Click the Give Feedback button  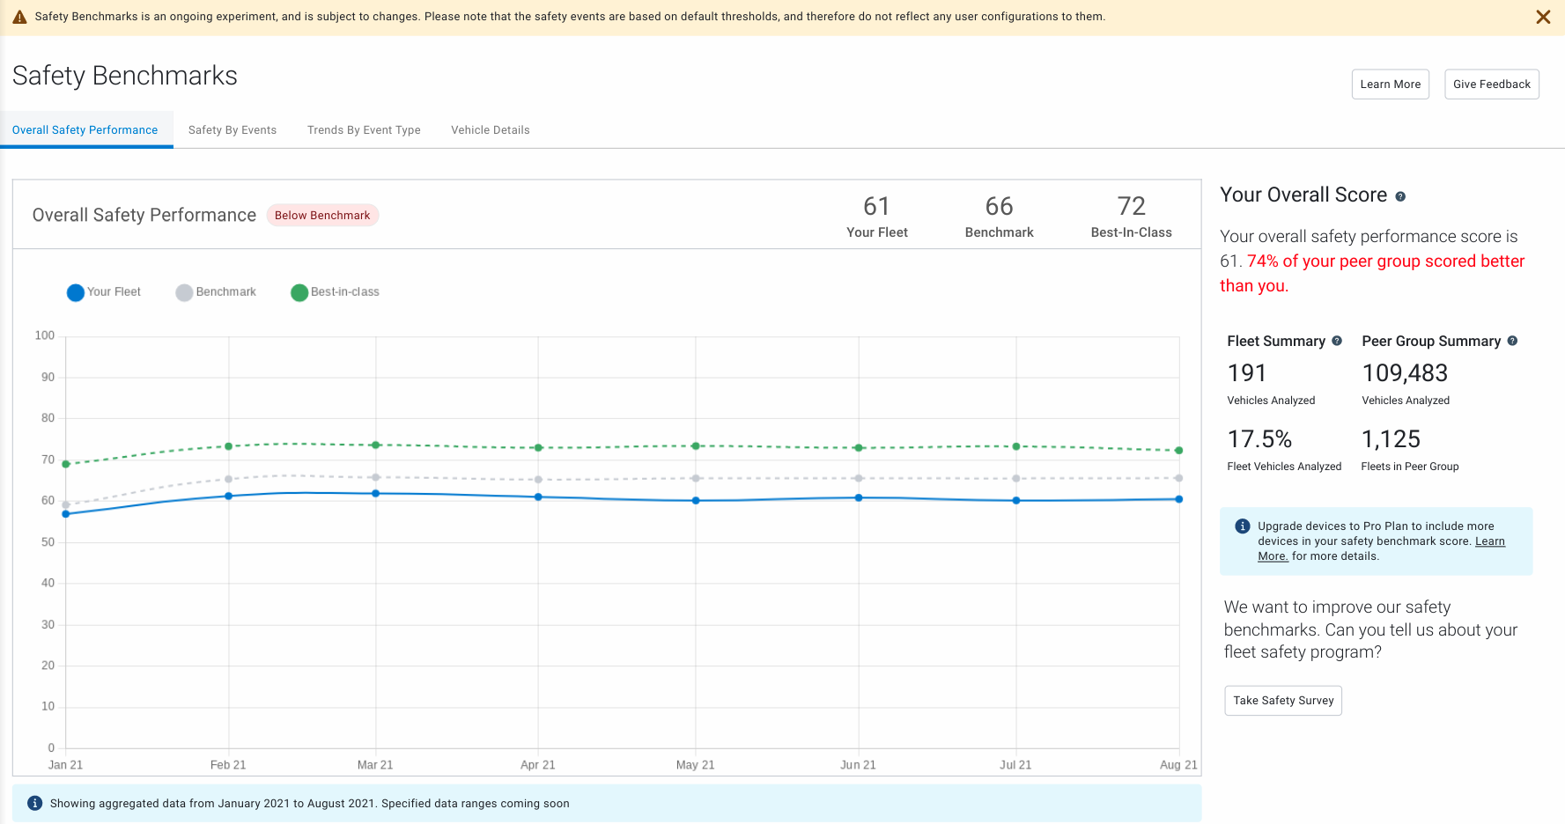[1492, 84]
